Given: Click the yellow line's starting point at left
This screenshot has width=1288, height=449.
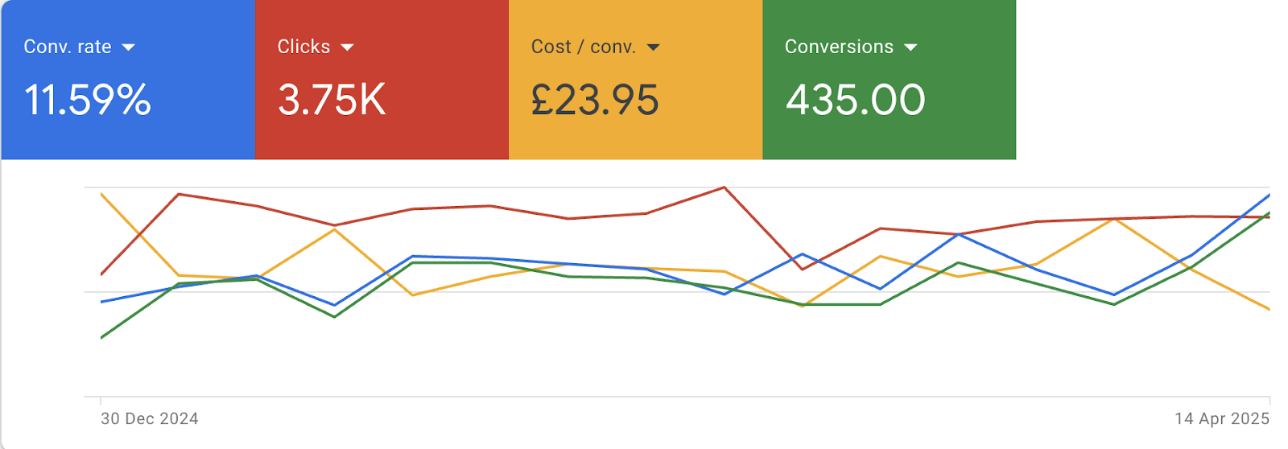Looking at the screenshot, I should [101, 194].
